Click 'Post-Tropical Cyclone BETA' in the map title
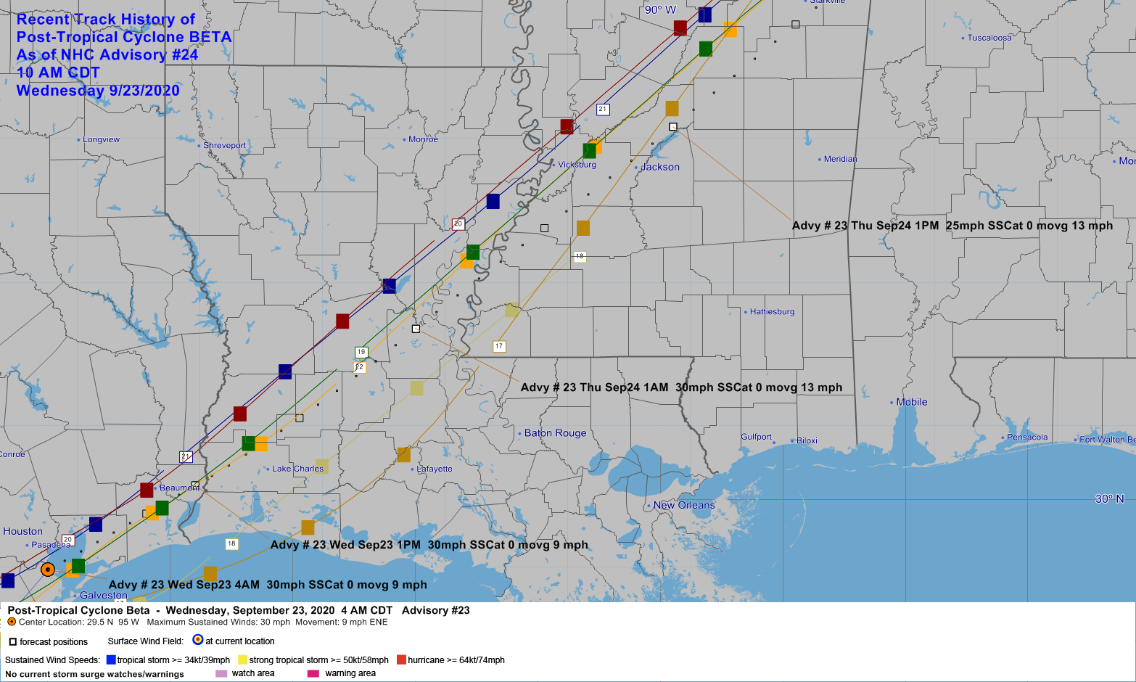Viewport: 1136px width, 682px height. click(x=124, y=37)
